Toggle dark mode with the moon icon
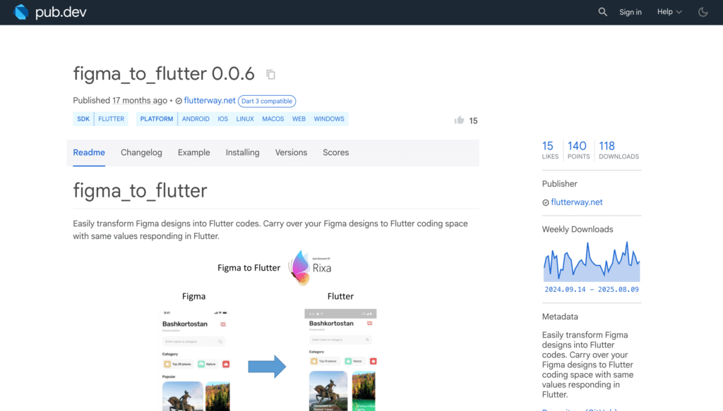 [x=703, y=11]
